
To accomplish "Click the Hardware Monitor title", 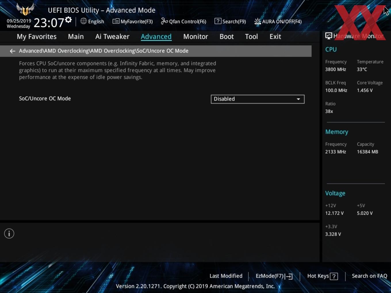I will [x=358, y=36].
